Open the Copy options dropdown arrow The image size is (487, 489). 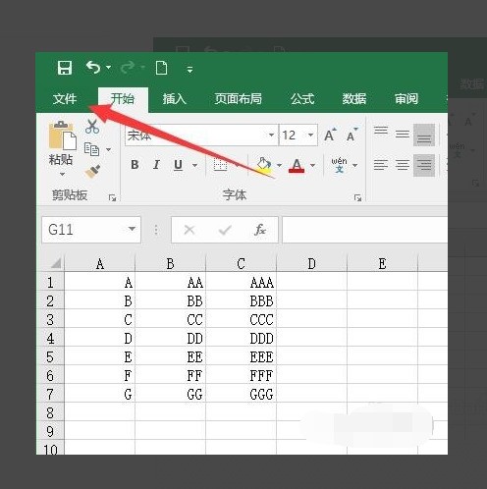108,150
